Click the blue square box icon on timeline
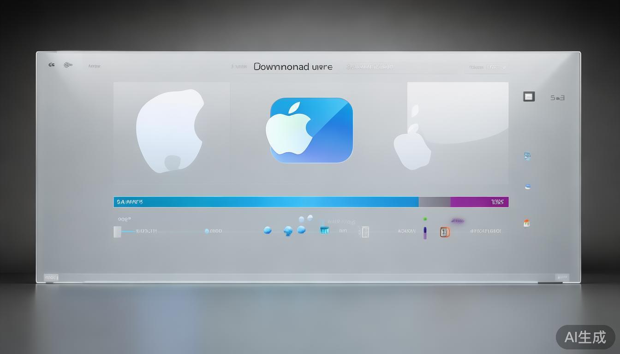 coord(325,230)
